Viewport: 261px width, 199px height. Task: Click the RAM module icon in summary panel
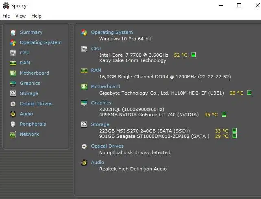click(x=84, y=71)
